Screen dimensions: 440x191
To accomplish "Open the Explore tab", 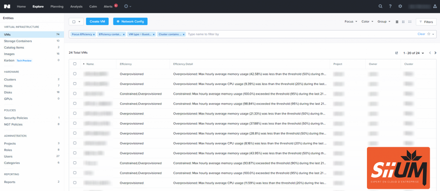I will pyautogui.click(x=38, y=6).
